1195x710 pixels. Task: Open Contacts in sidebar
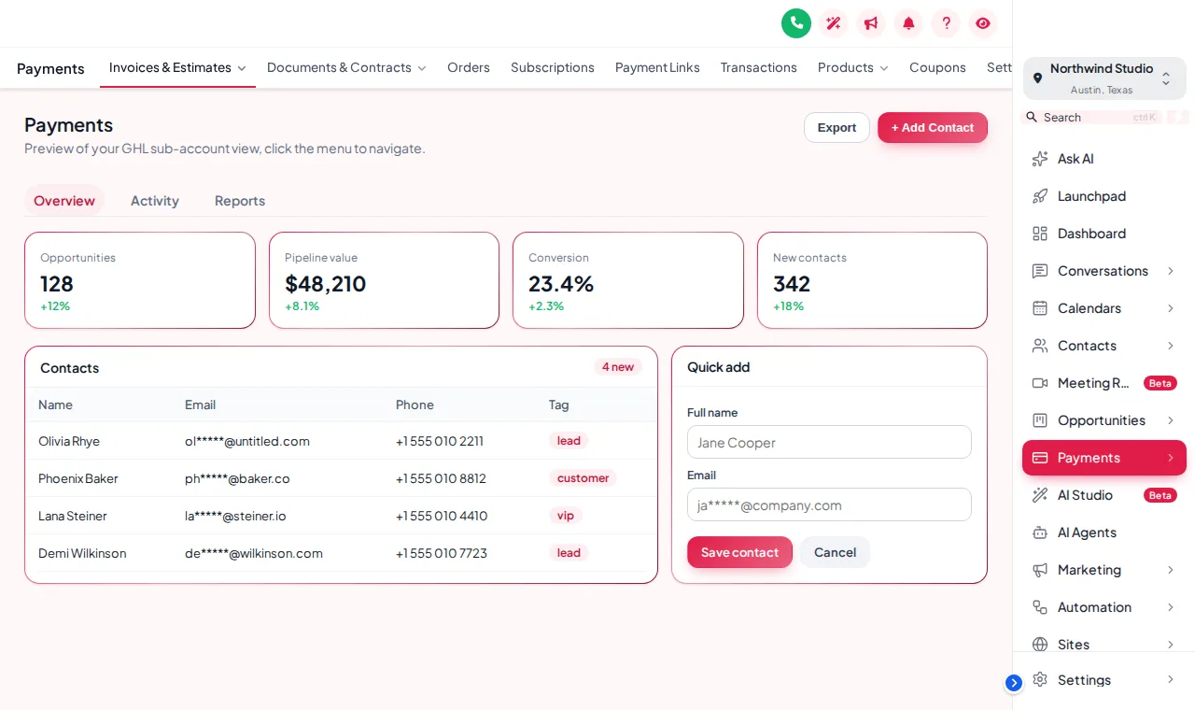(1104, 346)
